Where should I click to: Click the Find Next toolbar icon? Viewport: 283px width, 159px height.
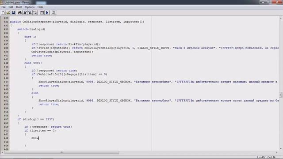click(25, 13)
